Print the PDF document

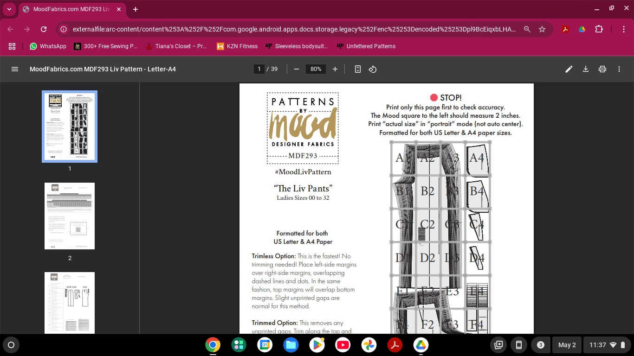pos(602,69)
